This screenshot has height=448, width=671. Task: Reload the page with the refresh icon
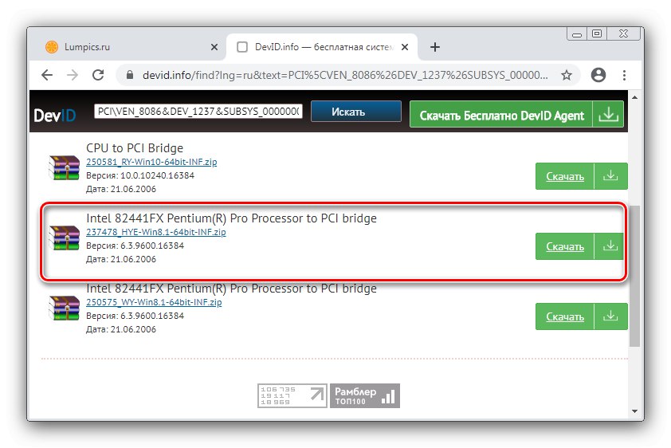[99, 75]
